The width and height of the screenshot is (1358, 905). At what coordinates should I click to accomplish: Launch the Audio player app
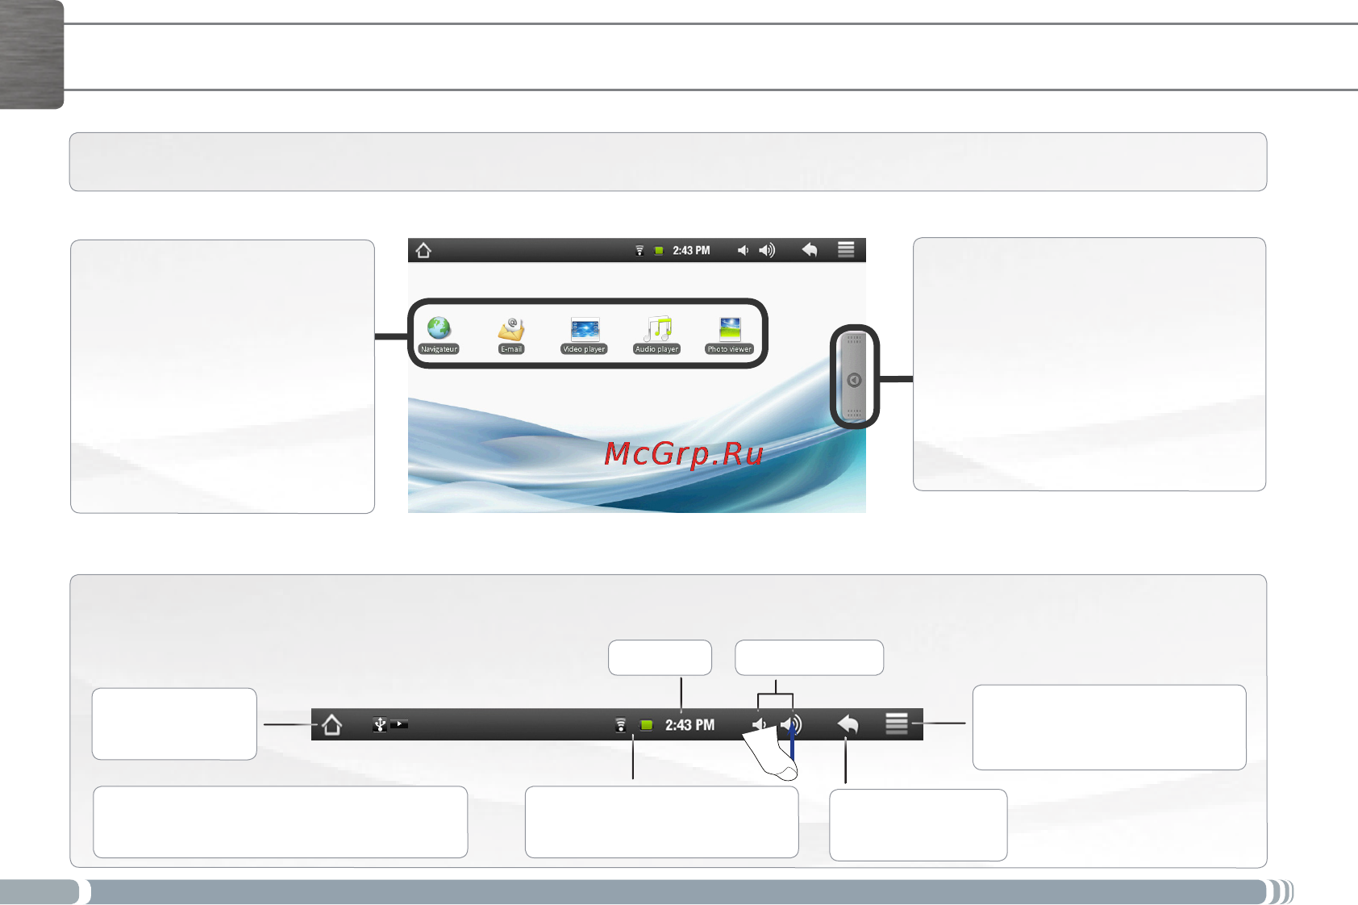pos(657,335)
